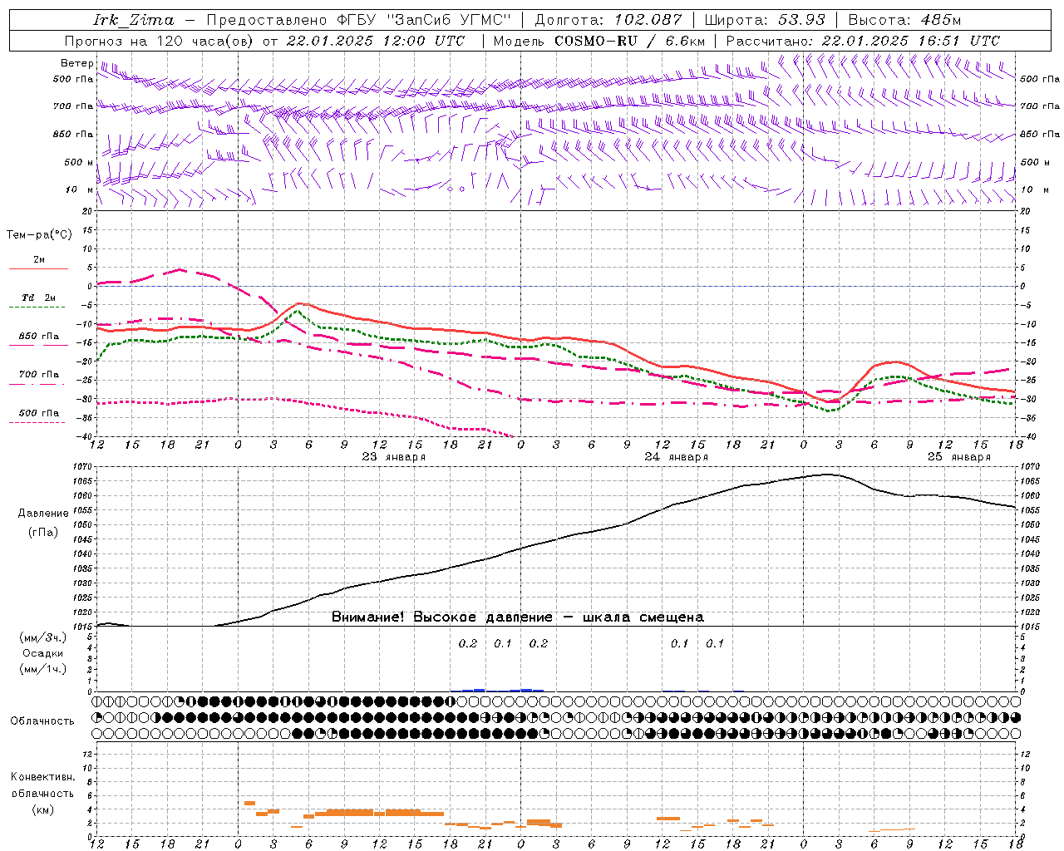This screenshot has width=1064, height=851.
Task: Select the Долгота: 102.087 header text
Action: tap(608, 20)
